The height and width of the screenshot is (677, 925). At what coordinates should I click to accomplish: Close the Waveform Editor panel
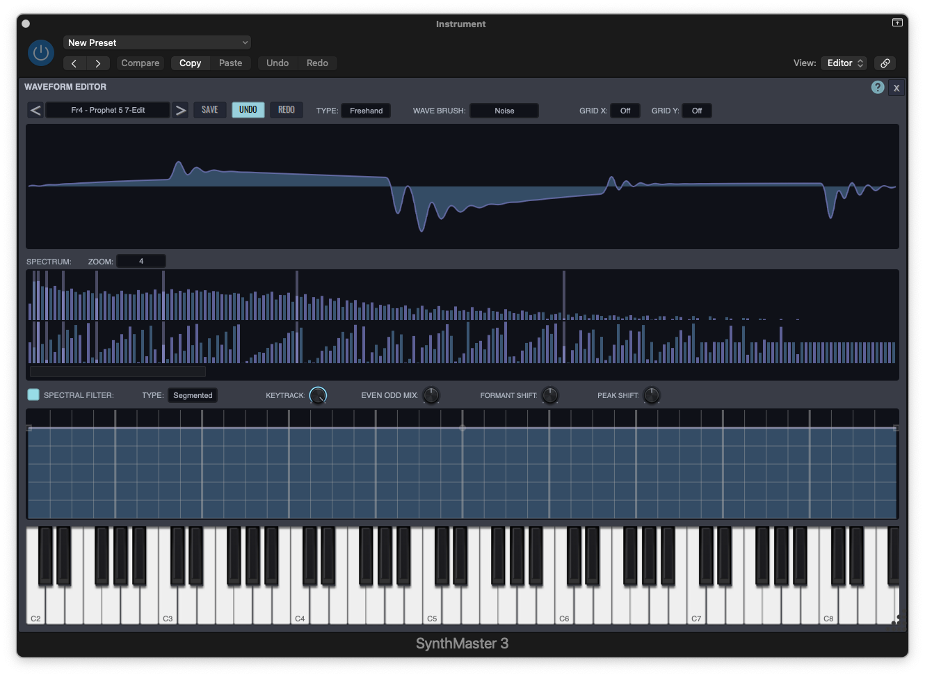[896, 88]
